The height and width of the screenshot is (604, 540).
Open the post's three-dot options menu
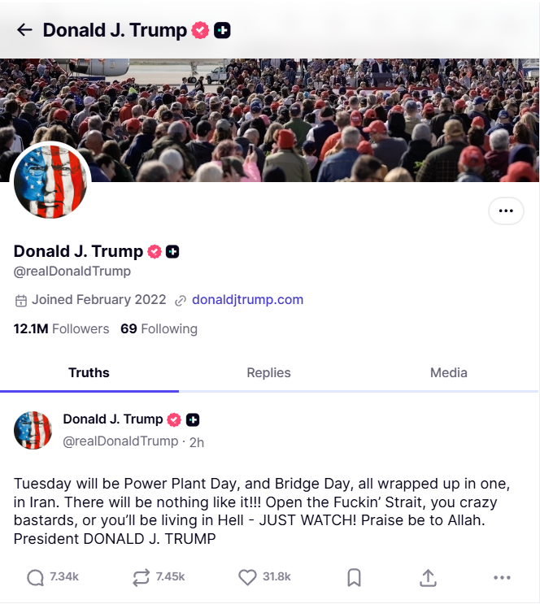(502, 577)
